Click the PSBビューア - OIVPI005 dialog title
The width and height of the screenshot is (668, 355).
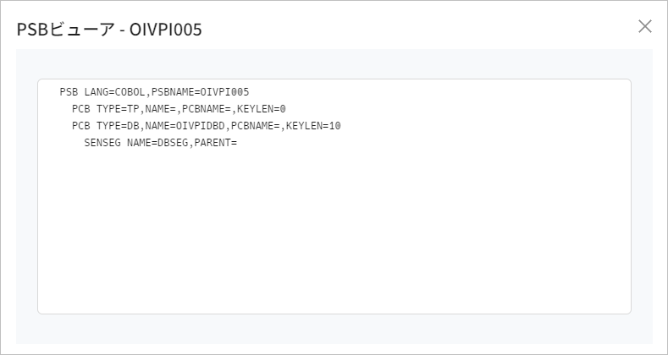[109, 30]
